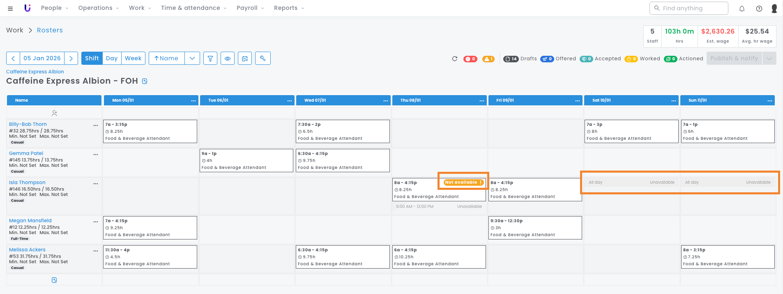783x294 pixels.
Task: Toggle the eye visibility options
Action: [227, 59]
